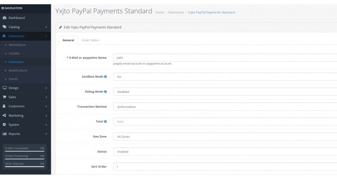Screen dimensions: 337x180
Task: Click the Sort Order label
Action: click(99, 166)
